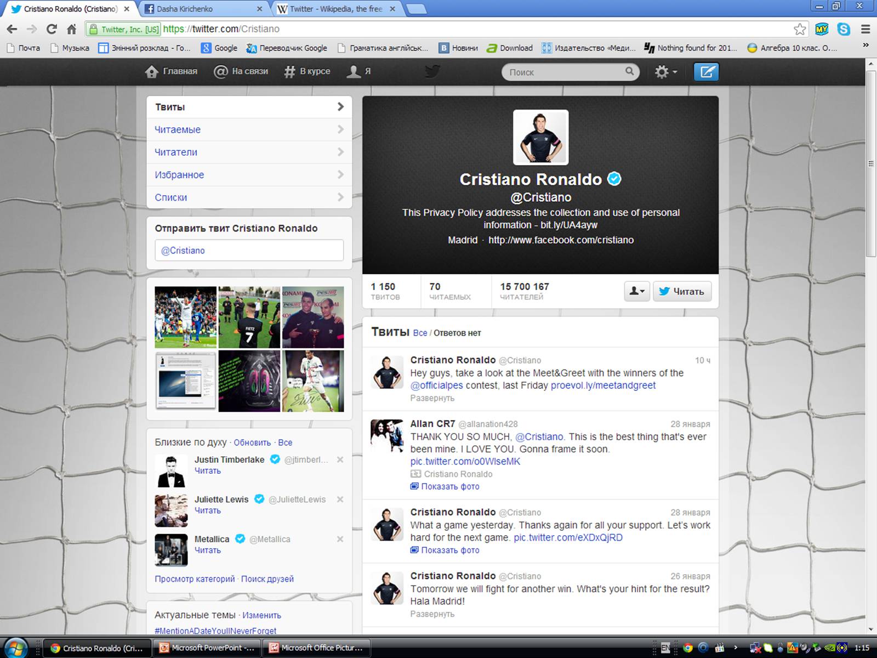The width and height of the screenshot is (877, 658).
Task: Follow Justin Timberlake via Читать link
Action: click(208, 470)
